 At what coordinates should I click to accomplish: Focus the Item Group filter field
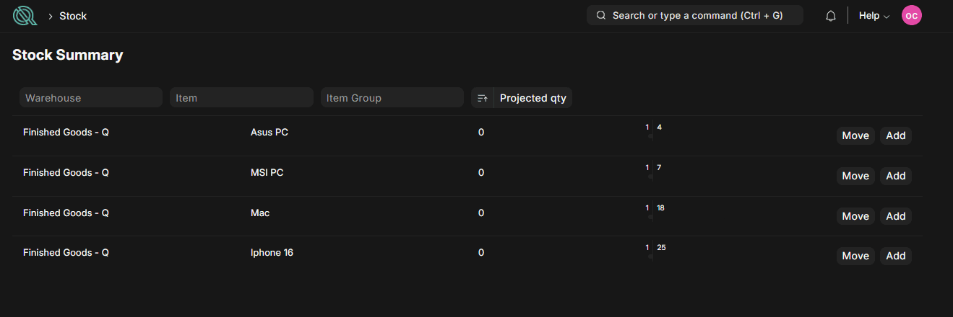point(392,98)
